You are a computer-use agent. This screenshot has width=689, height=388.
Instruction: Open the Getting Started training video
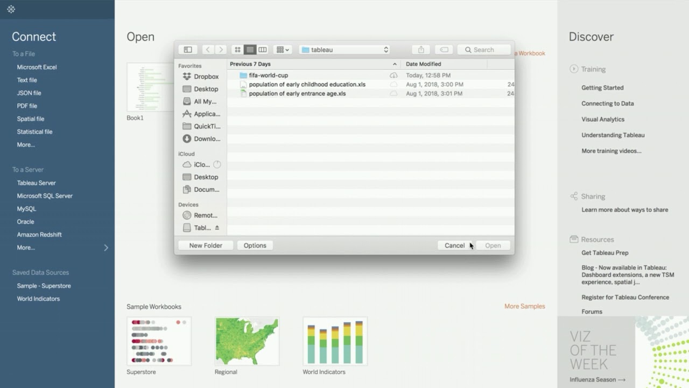[602, 88]
